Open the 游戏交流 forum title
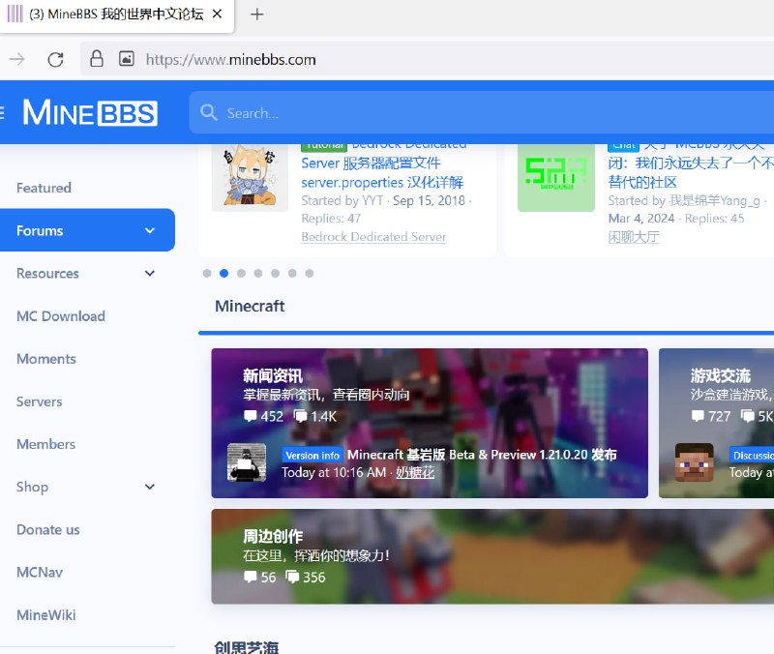774x654 pixels. pos(720,376)
